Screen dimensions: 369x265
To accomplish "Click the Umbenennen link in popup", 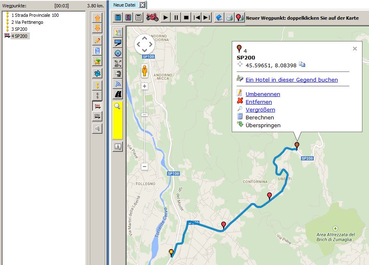I will pos(263,94).
